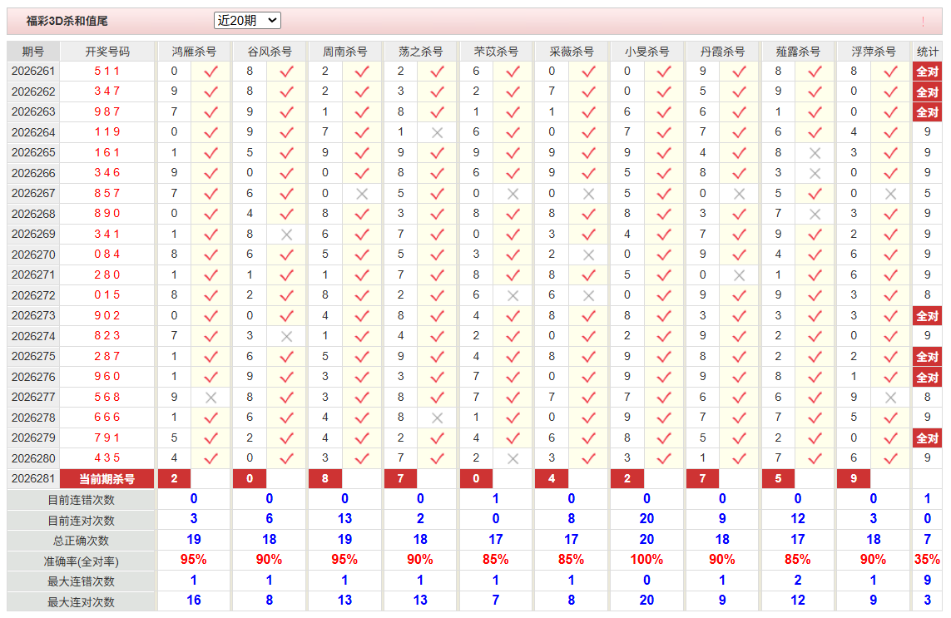The height and width of the screenshot is (618, 951).
Task: Click the X mark for 谷风杀号 in row 2026269
Action: 287,234
